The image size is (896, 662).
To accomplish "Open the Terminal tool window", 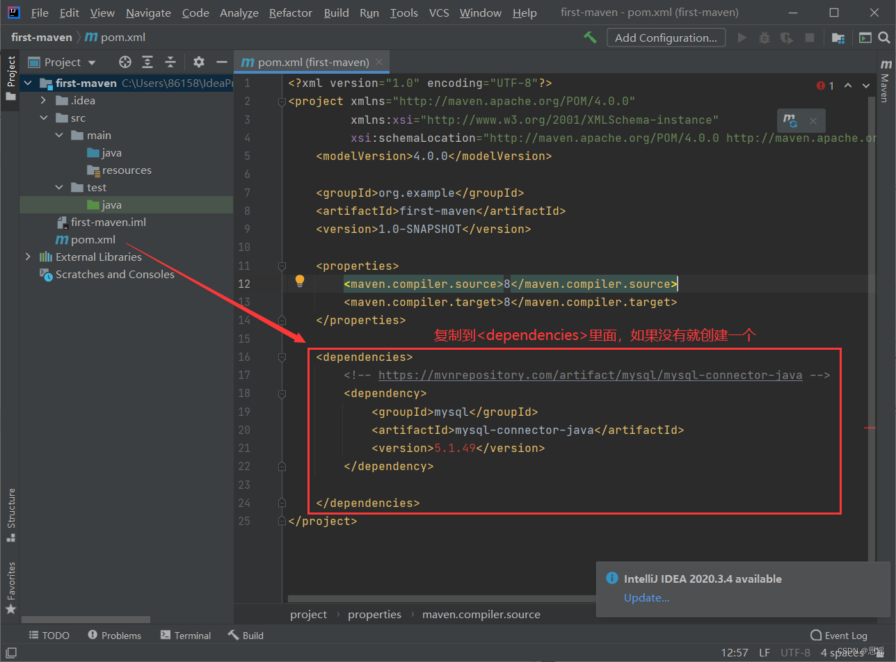I will pos(186,635).
